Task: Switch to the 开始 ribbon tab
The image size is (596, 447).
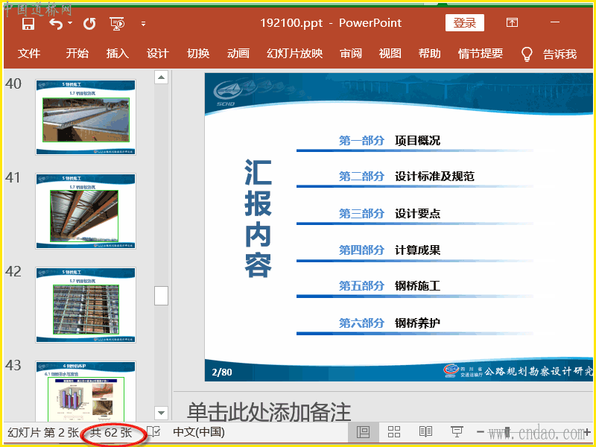Action: pos(77,54)
